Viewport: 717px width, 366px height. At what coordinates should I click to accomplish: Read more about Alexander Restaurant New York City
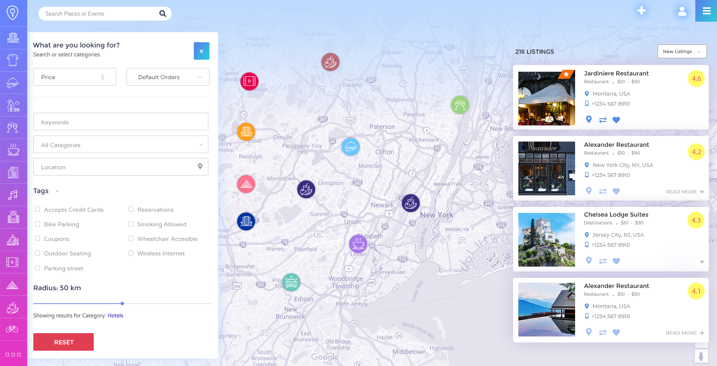point(685,192)
